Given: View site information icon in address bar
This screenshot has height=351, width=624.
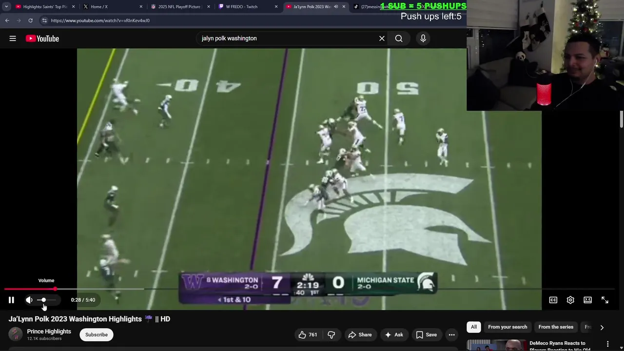Looking at the screenshot, I should [x=44, y=20].
